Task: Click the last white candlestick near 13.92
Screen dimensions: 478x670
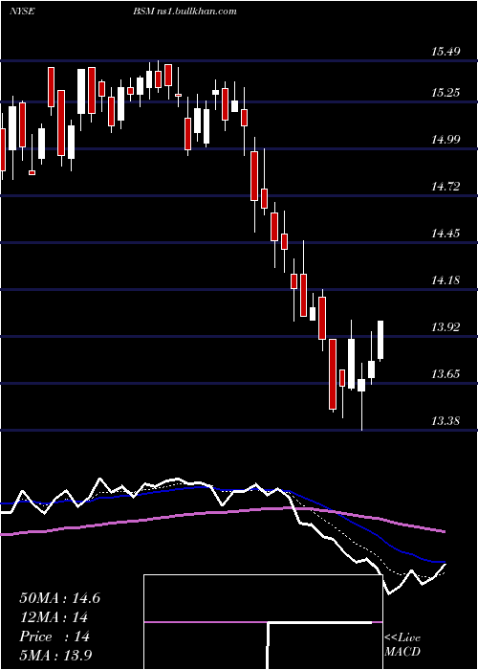Action: pyautogui.click(x=380, y=341)
